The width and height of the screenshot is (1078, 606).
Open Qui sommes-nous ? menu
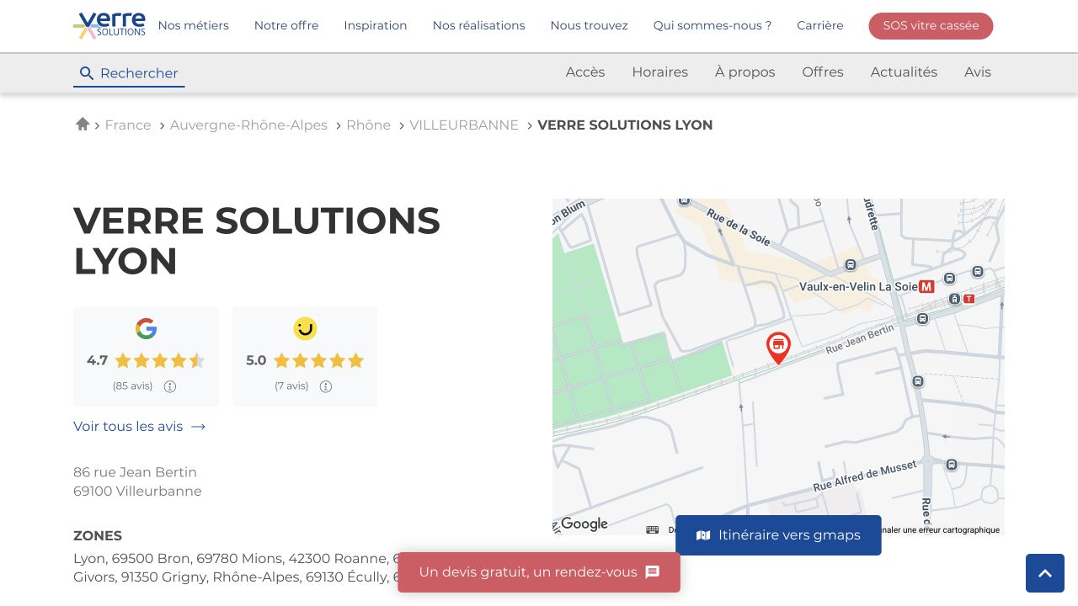pyautogui.click(x=712, y=25)
